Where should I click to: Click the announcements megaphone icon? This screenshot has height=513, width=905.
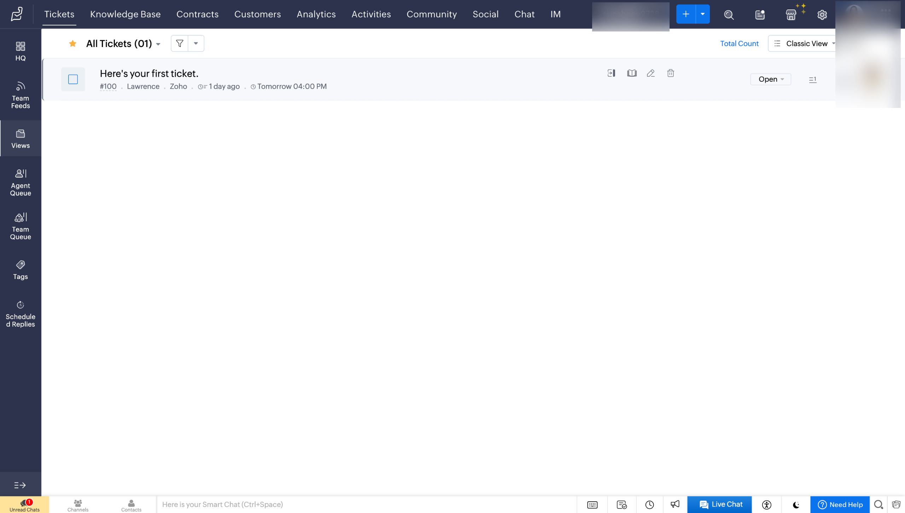pyautogui.click(x=675, y=504)
